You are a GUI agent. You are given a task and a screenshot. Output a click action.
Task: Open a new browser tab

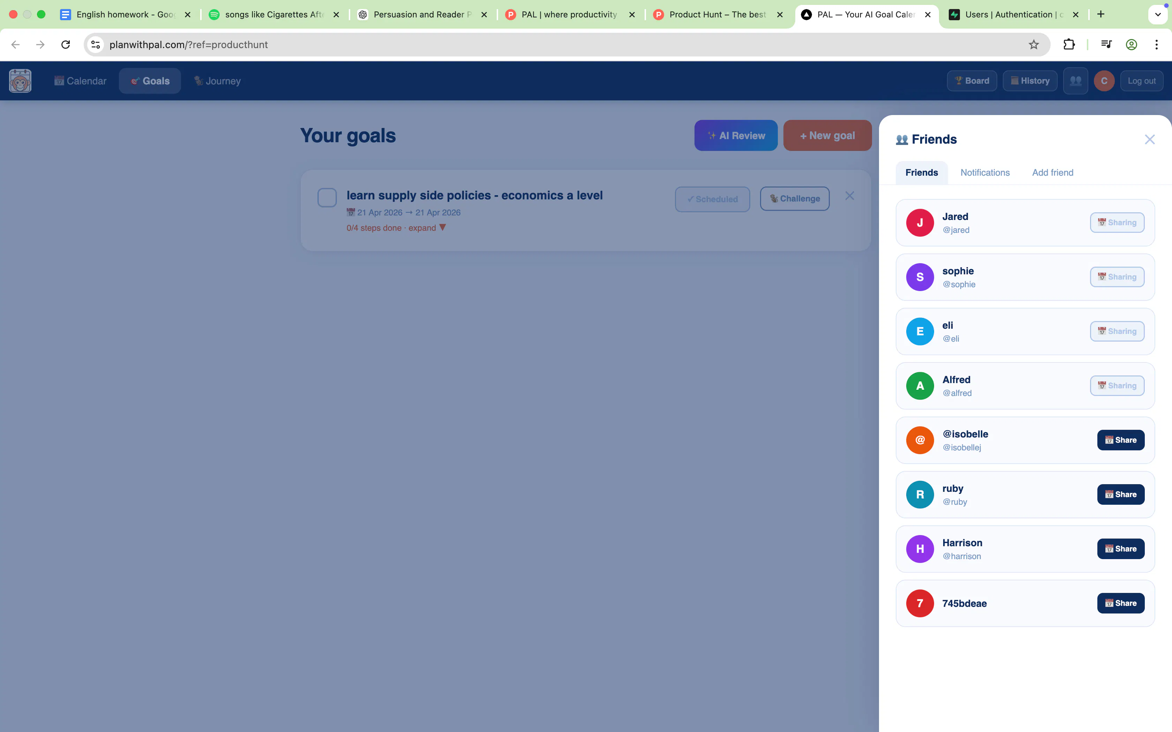(1101, 14)
